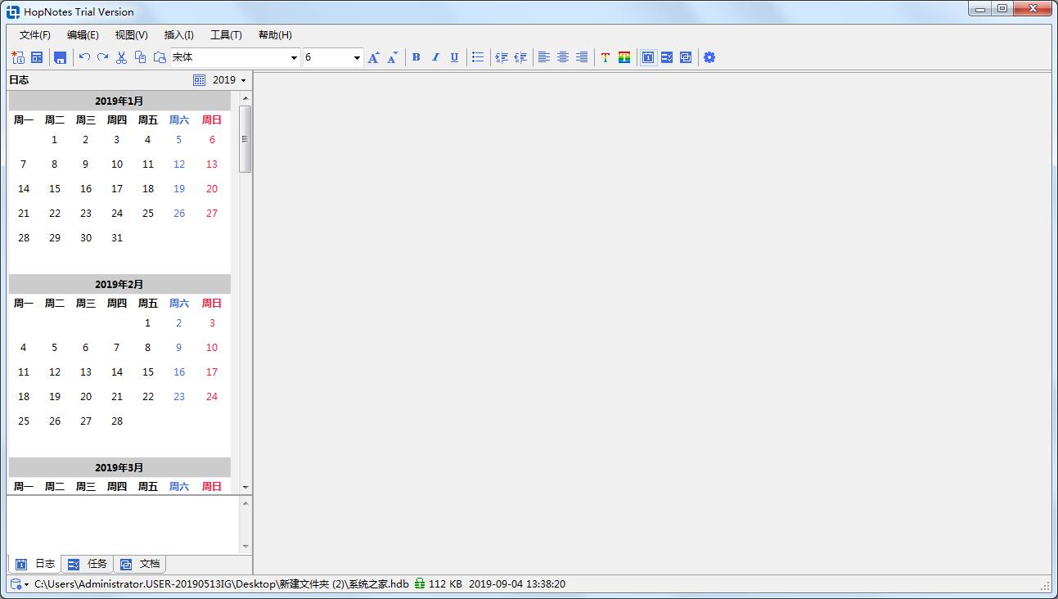Click the database icon in the status bar

click(x=16, y=584)
